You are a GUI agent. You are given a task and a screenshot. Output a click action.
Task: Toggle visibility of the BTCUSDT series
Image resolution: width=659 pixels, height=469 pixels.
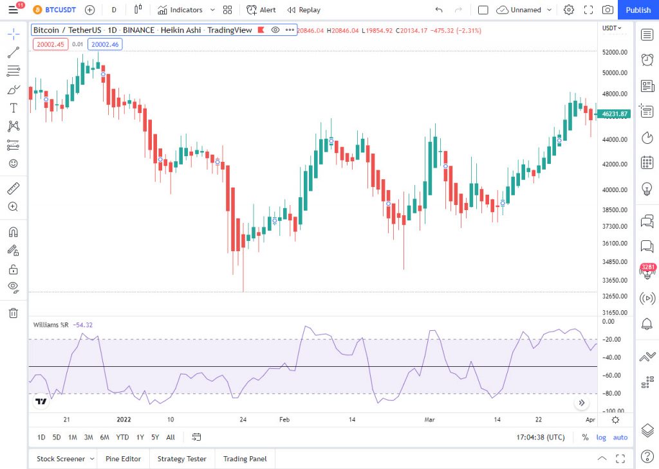pos(275,30)
